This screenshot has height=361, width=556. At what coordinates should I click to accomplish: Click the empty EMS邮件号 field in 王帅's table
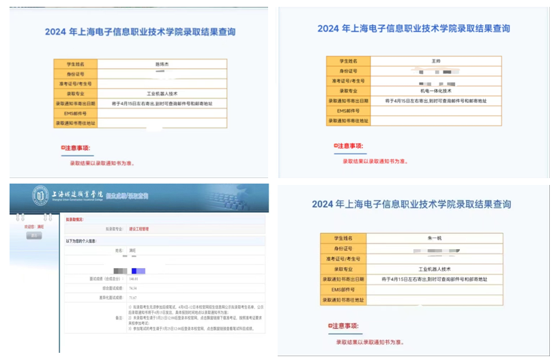tap(436, 111)
